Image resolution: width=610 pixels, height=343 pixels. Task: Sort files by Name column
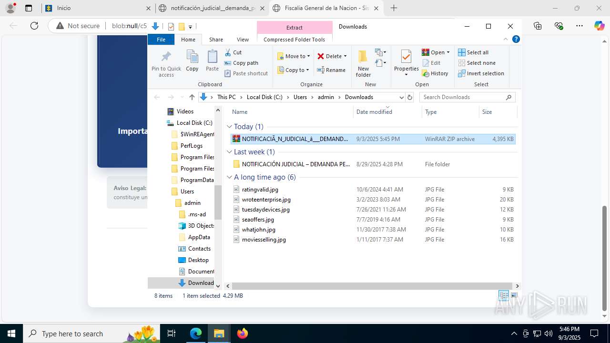(x=291, y=112)
